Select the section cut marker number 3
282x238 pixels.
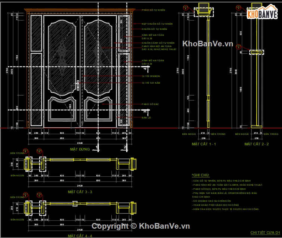coord(145,111)
